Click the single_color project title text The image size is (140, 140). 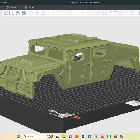(85, 2)
